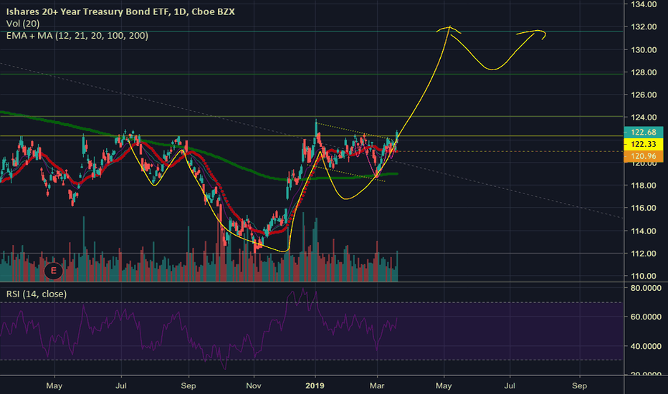The height and width of the screenshot is (394, 668).
Task: Click the 118.00 price axis value
Action: [x=644, y=186]
